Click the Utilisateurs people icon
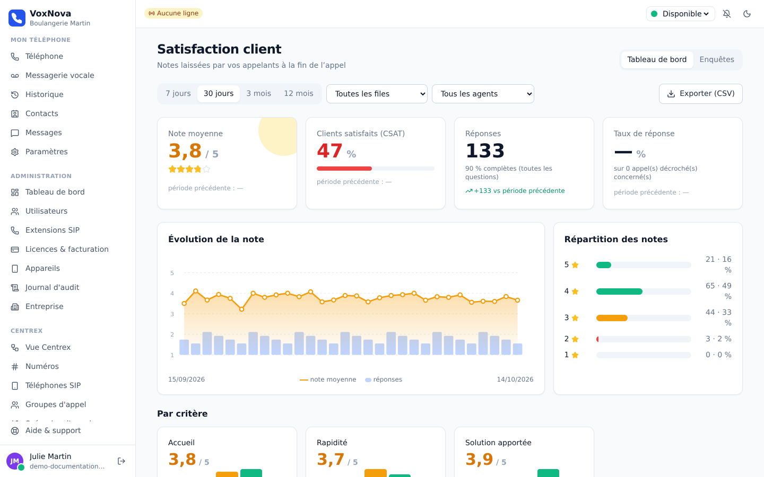Image resolution: width=764 pixels, height=477 pixels. (x=15, y=211)
